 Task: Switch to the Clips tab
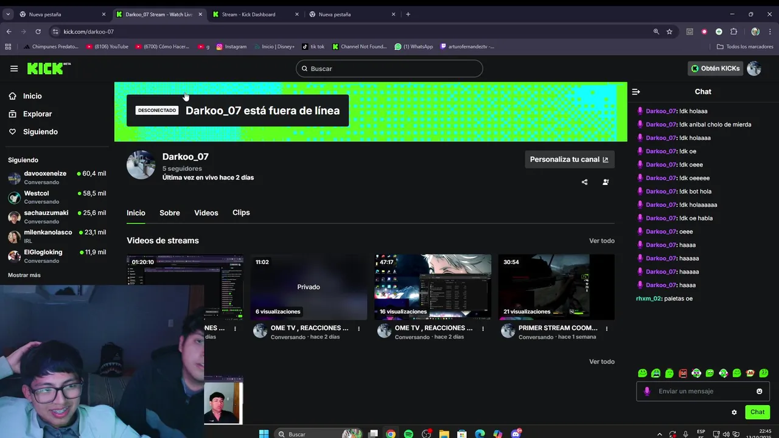[x=241, y=212]
